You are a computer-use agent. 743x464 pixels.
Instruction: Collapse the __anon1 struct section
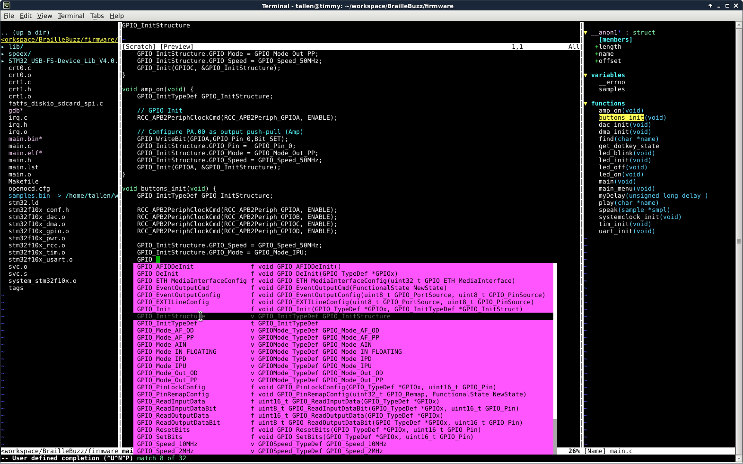586,33
